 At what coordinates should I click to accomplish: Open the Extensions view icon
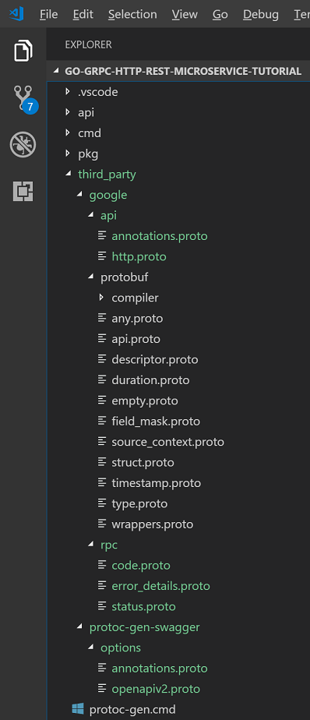pyautogui.click(x=23, y=191)
